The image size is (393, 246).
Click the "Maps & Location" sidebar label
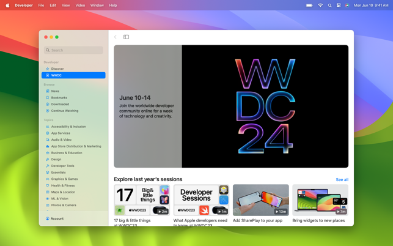click(x=63, y=192)
